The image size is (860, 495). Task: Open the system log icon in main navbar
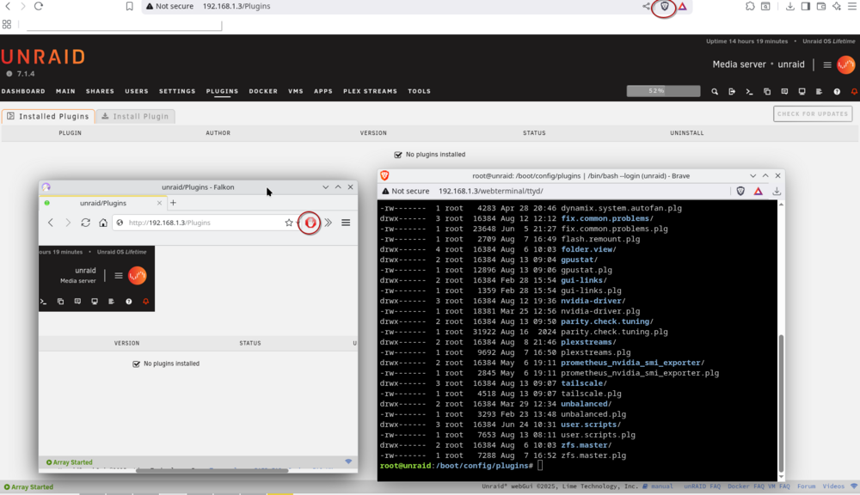tap(819, 92)
